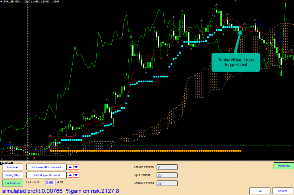This screenshot has width=294, height=195.
Task: Click the ATMSET label above the panel
Action: click(x=6, y=163)
